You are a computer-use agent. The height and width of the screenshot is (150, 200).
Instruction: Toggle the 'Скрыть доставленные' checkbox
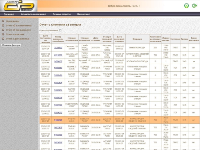click(60, 30)
